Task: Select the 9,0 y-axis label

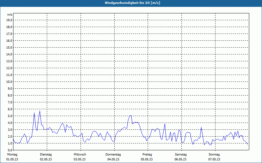Action: click(x=10, y=88)
